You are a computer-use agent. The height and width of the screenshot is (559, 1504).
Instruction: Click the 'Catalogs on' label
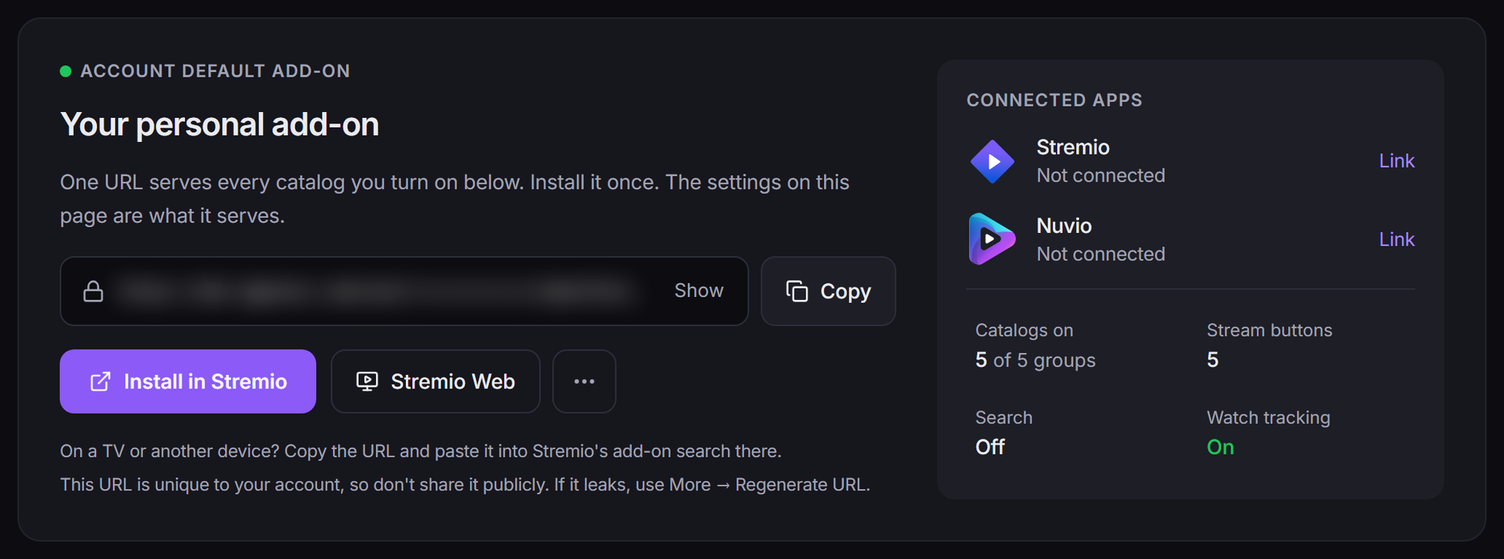pos(1024,331)
